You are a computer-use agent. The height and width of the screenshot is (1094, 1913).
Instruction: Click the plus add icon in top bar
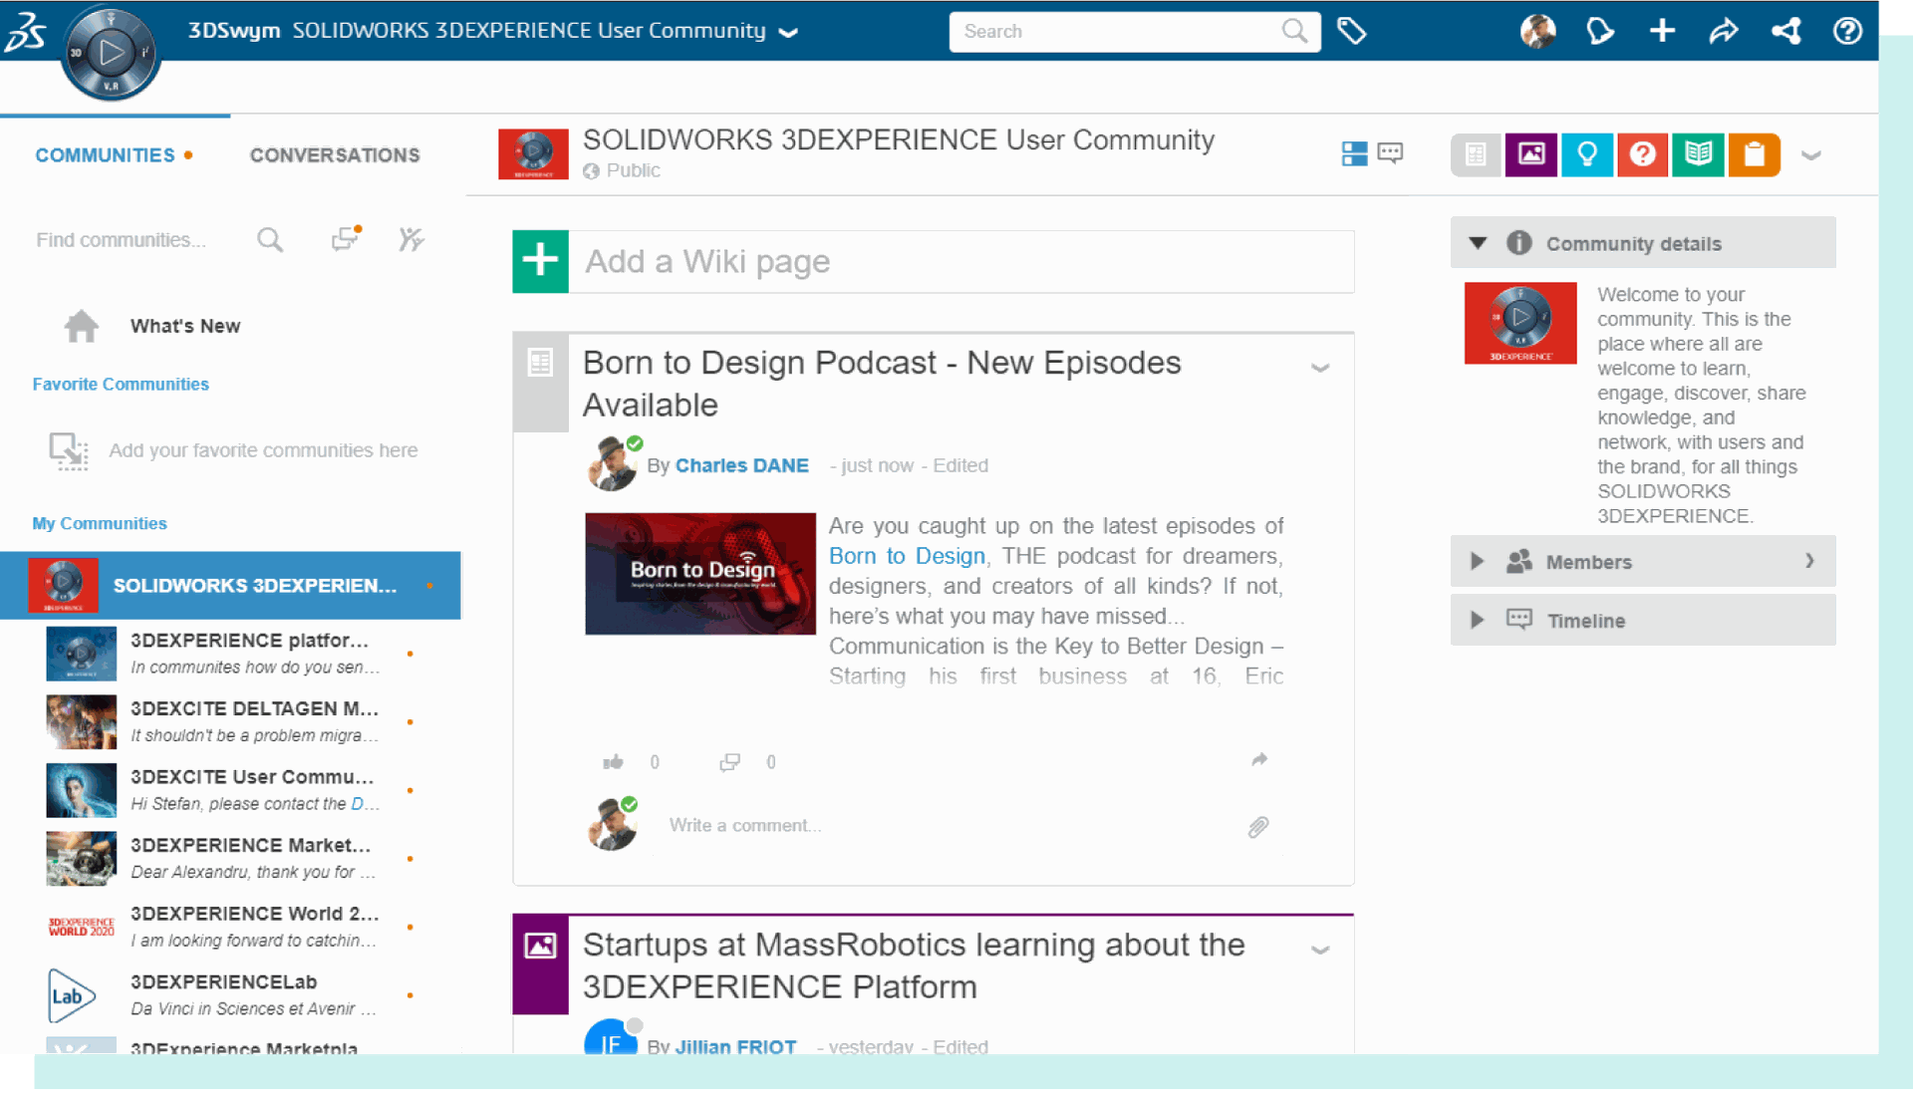coord(1661,31)
